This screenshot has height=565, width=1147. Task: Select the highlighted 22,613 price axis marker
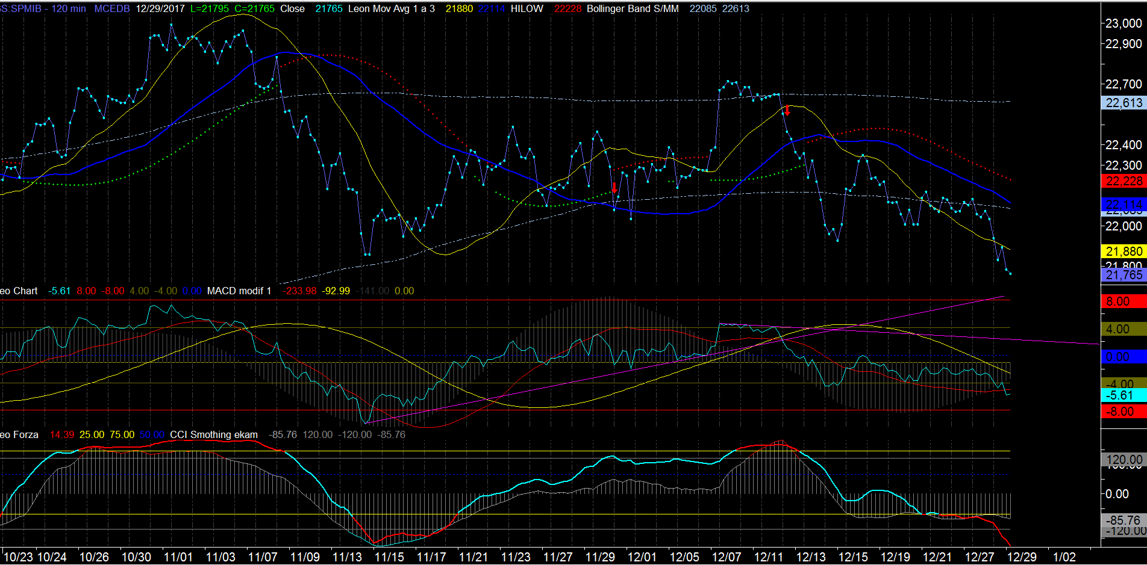pos(1124,103)
